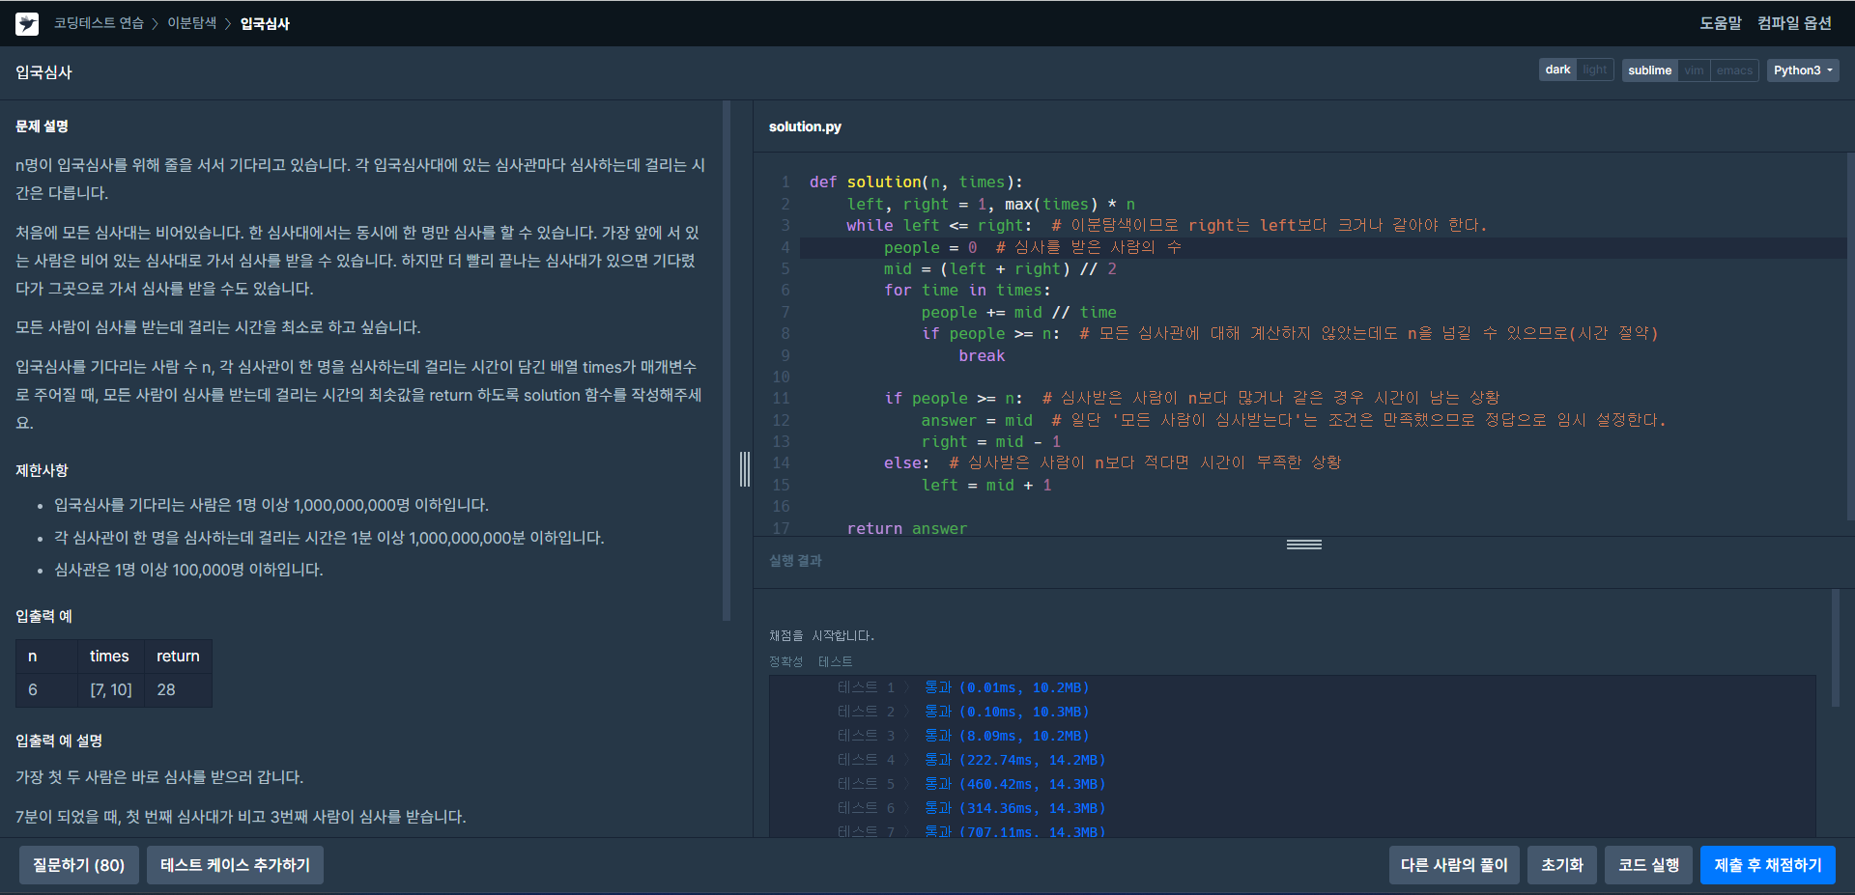Viewport: 1855px width, 895px height.
Task: Select the solution.py file tab
Action: tap(805, 126)
